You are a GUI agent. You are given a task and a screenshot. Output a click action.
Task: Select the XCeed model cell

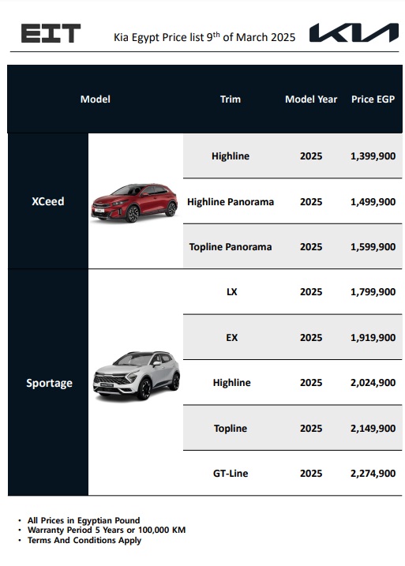(x=48, y=201)
